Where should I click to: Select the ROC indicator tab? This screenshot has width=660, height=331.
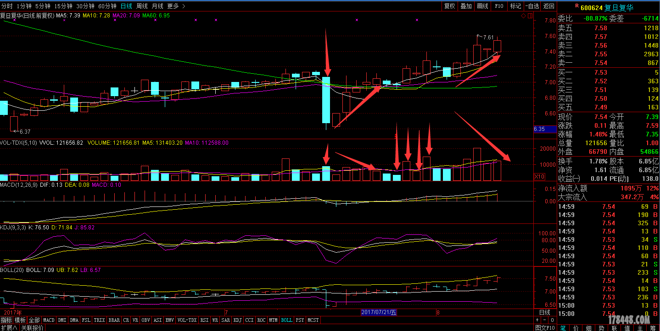[x=262, y=320]
